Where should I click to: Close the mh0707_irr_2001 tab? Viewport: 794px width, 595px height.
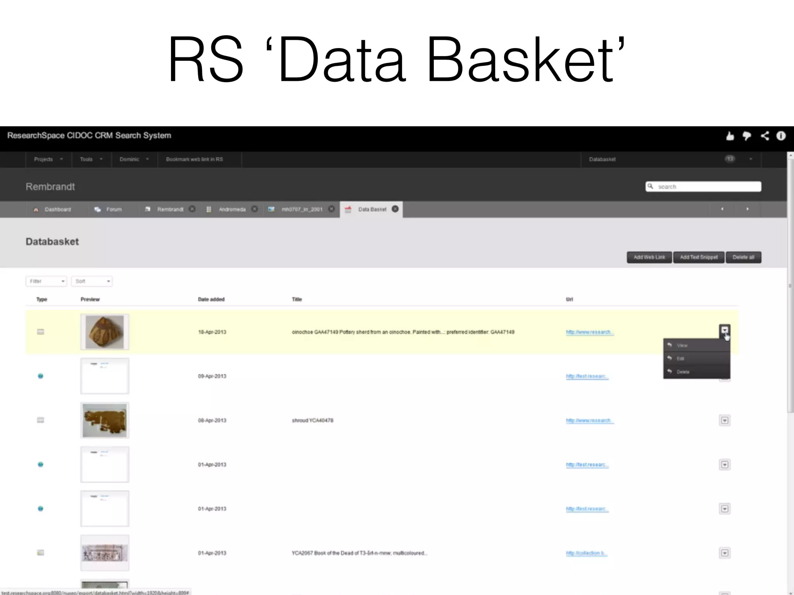[x=331, y=209]
